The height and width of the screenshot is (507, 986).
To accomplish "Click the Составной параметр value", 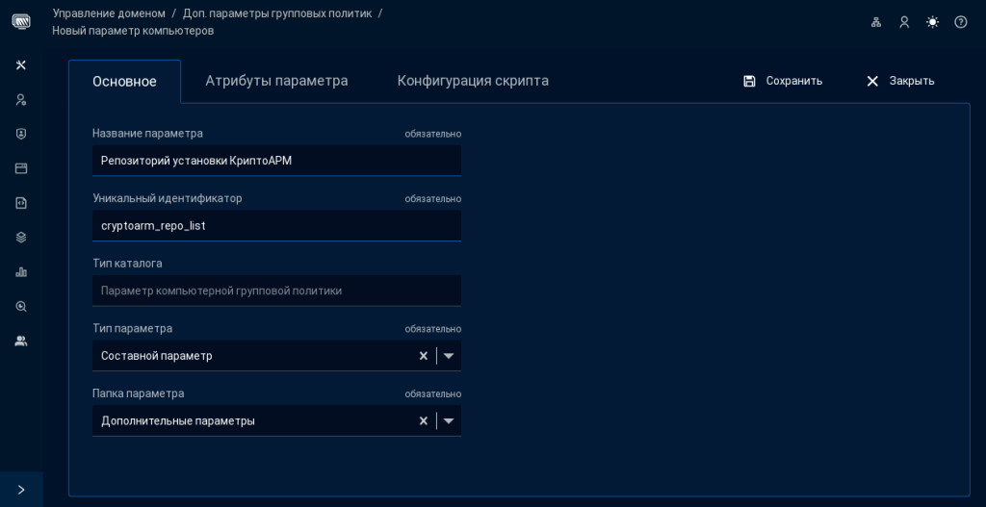I will [157, 356].
